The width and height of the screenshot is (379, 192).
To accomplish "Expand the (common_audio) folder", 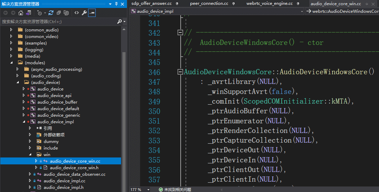I will pyautogui.click(x=11, y=30).
